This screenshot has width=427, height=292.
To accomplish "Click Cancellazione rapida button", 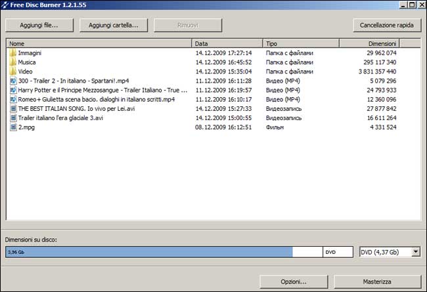I will (x=387, y=26).
